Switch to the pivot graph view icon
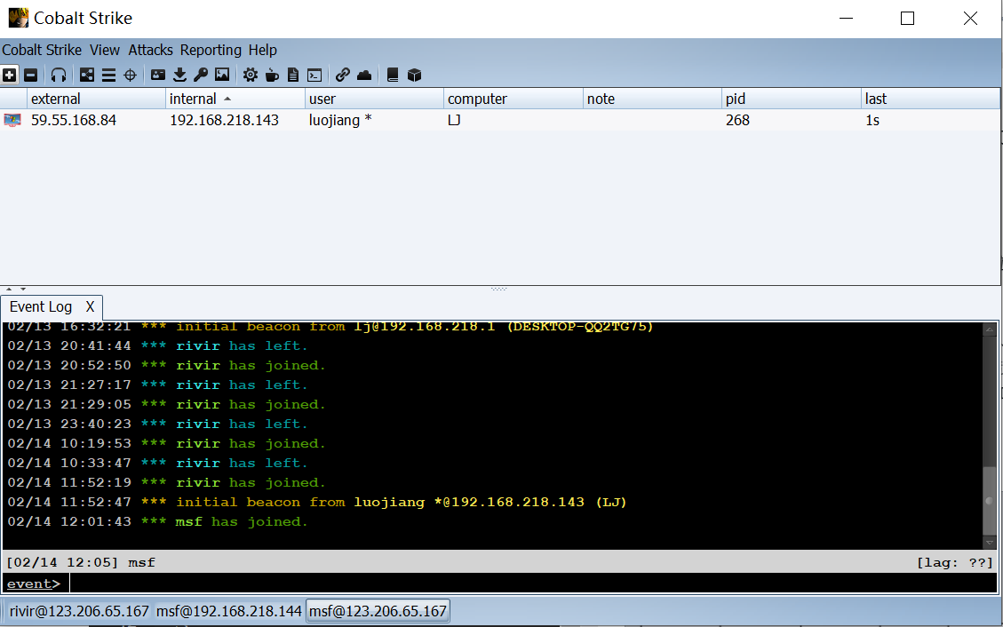The height and width of the screenshot is (627, 1003). (87, 75)
